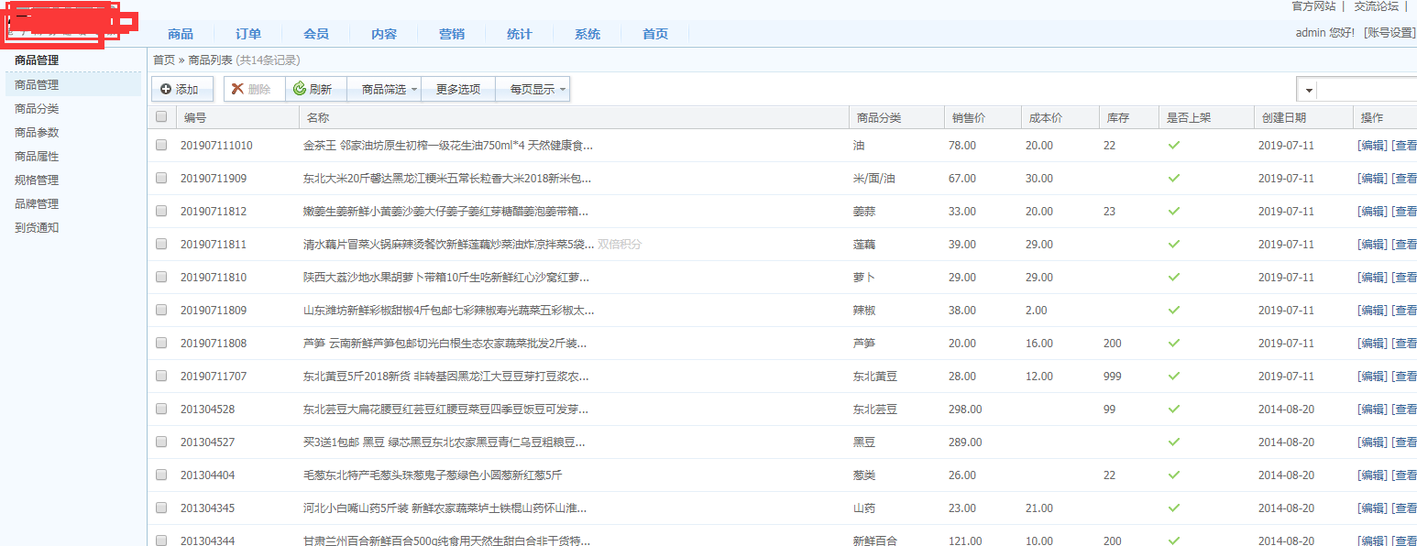The image size is (1417, 546).
Task: Click the green checkmark in row 20190711812
Action: coord(1174,211)
